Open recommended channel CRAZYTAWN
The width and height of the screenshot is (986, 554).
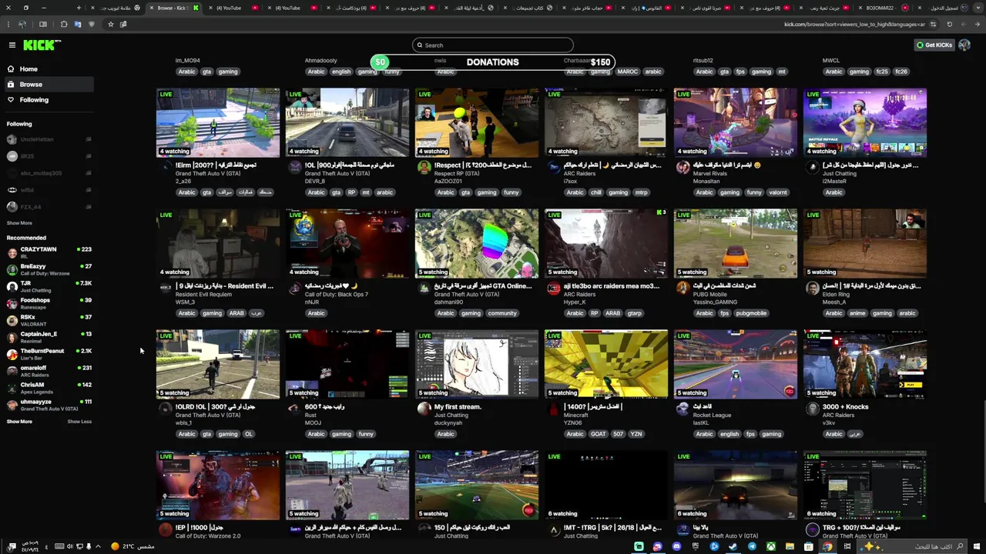pyautogui.click(x=49, y=252)
